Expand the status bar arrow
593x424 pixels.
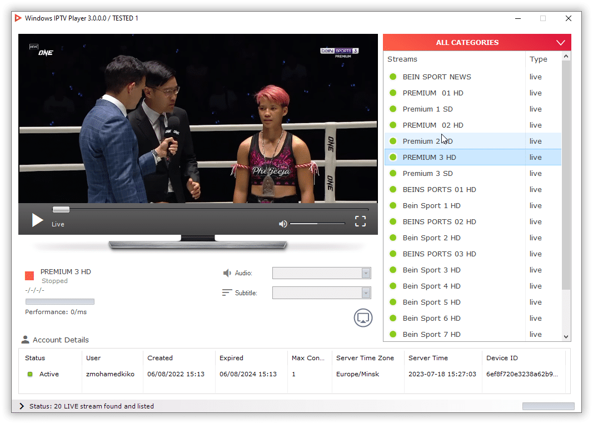coord(22,406)
